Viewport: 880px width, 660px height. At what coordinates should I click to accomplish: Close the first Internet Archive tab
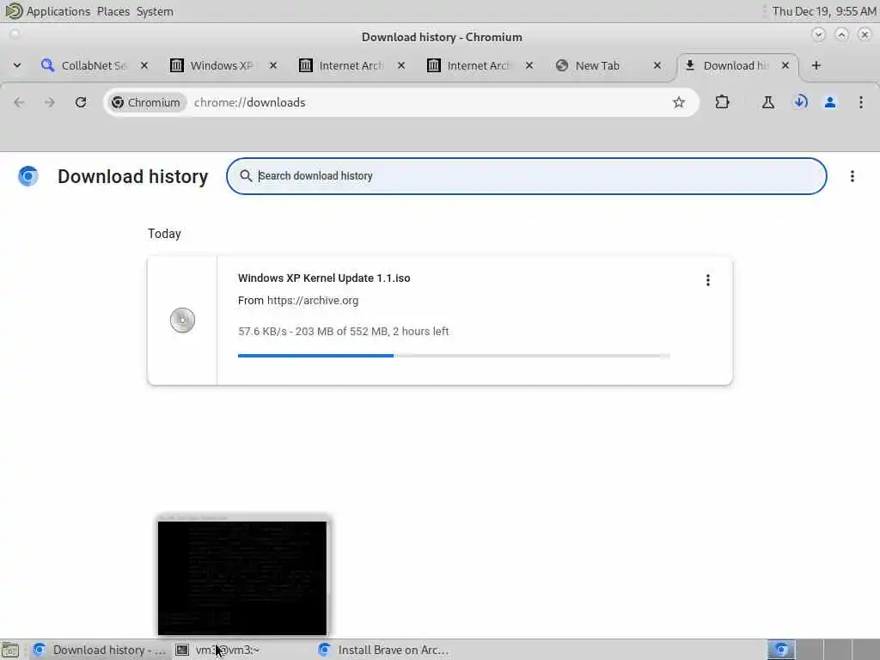tap(401, 65)
